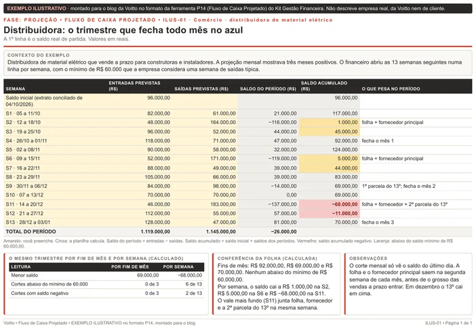Click the note 'folha + fornecedor + 2ª parcela do 13º'
The height and width of the screenshot is (329, 476).
(x=405, y=204)
